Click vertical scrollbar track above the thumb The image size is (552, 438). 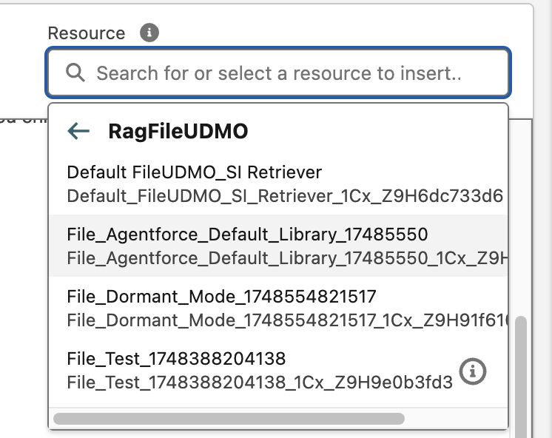(x=521, y=222)
